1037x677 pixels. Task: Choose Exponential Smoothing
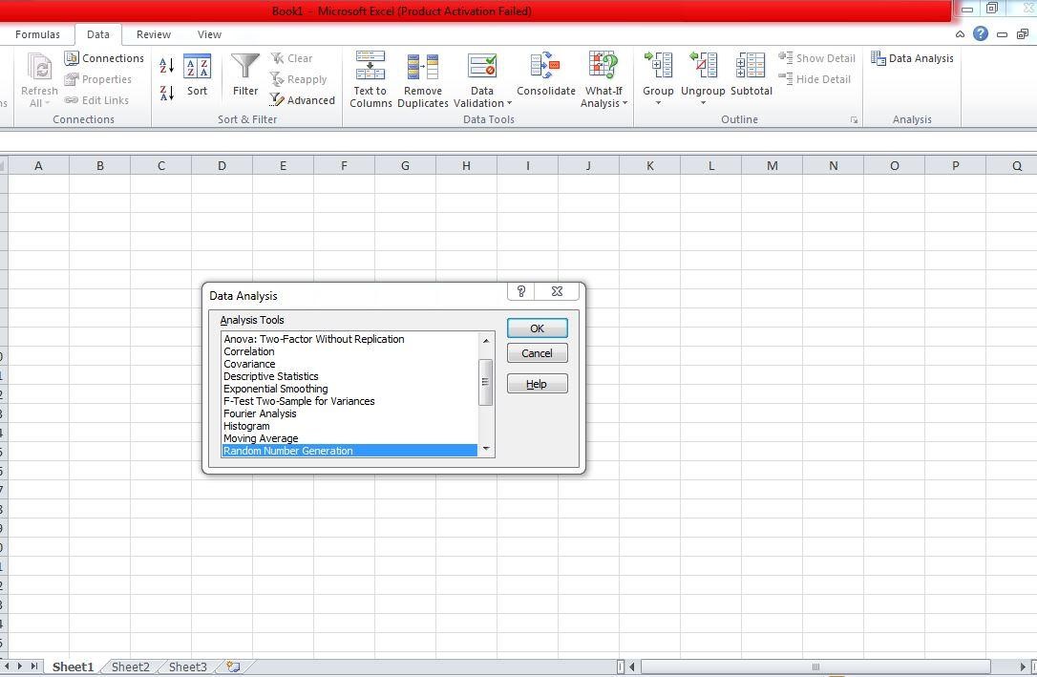coord(349,389)
